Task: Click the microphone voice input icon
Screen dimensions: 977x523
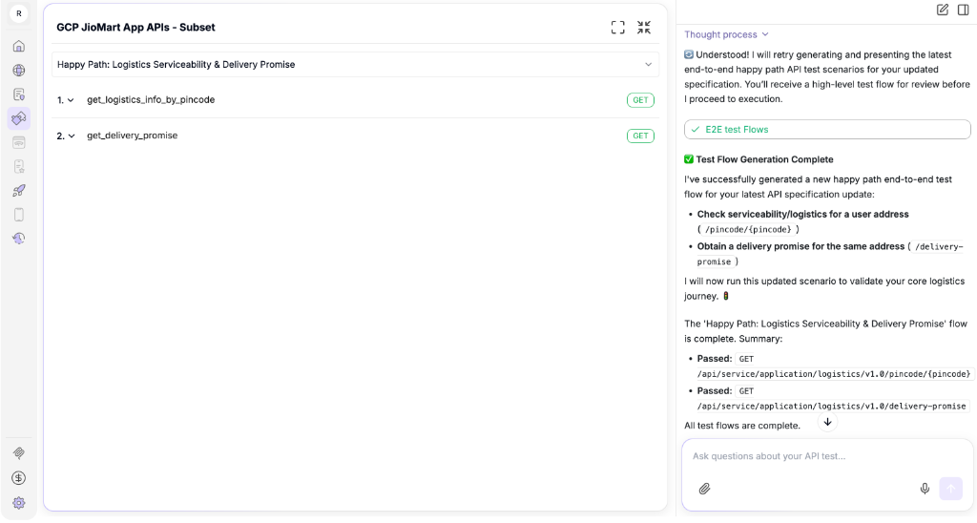Action: [925, 489]
